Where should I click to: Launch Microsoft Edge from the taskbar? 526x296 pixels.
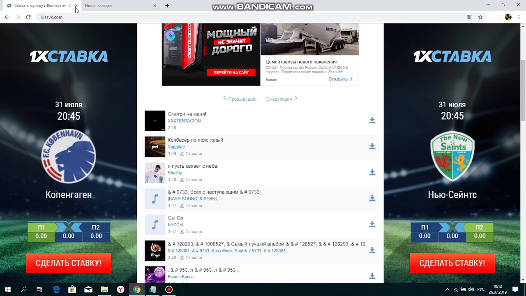point(56,289)
